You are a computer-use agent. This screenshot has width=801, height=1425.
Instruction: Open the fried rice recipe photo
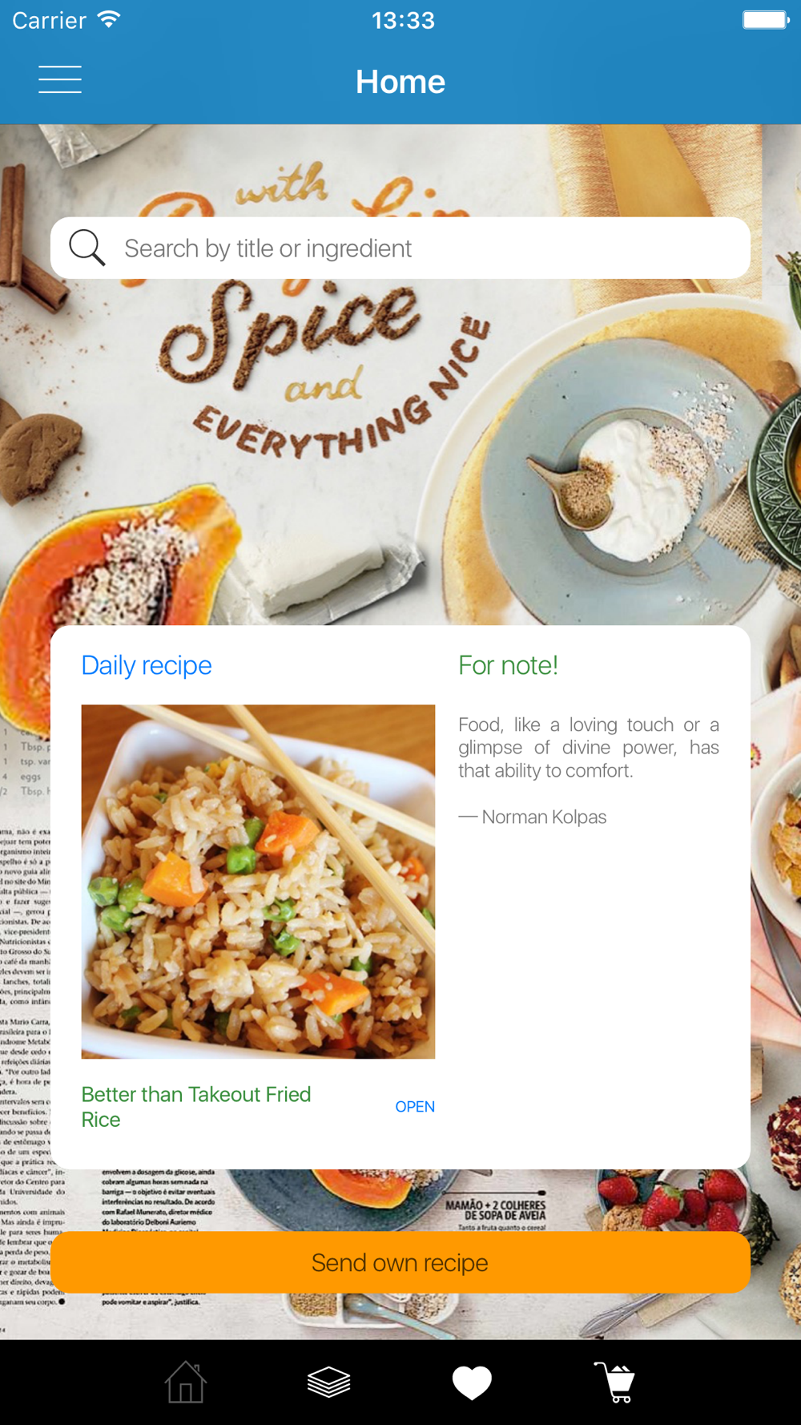coord(258,882)
